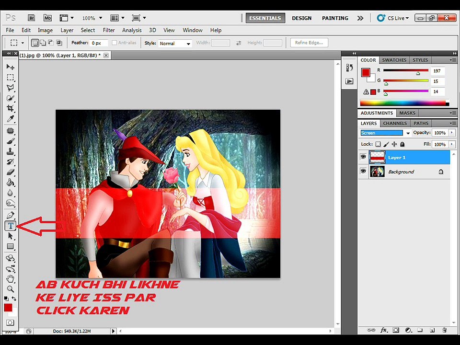The height and width of the screenshot is (345, 460).
Task: Open the Fill slider arrow
Action: (x=452, y=144)
